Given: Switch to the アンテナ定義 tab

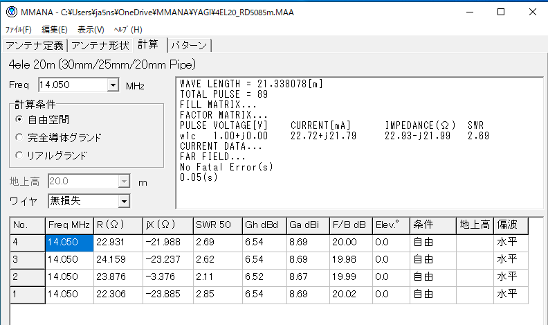Looking at the screenshot, I should [x=34, y=46].
